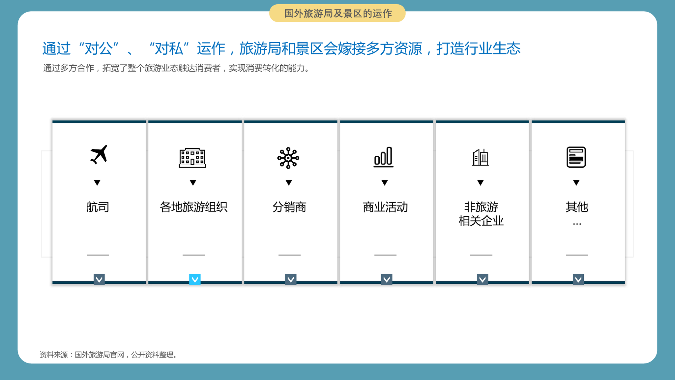675x380 pixels.
Task: Expand the 分销商 card with its bottom chevron
Action: 291,280
